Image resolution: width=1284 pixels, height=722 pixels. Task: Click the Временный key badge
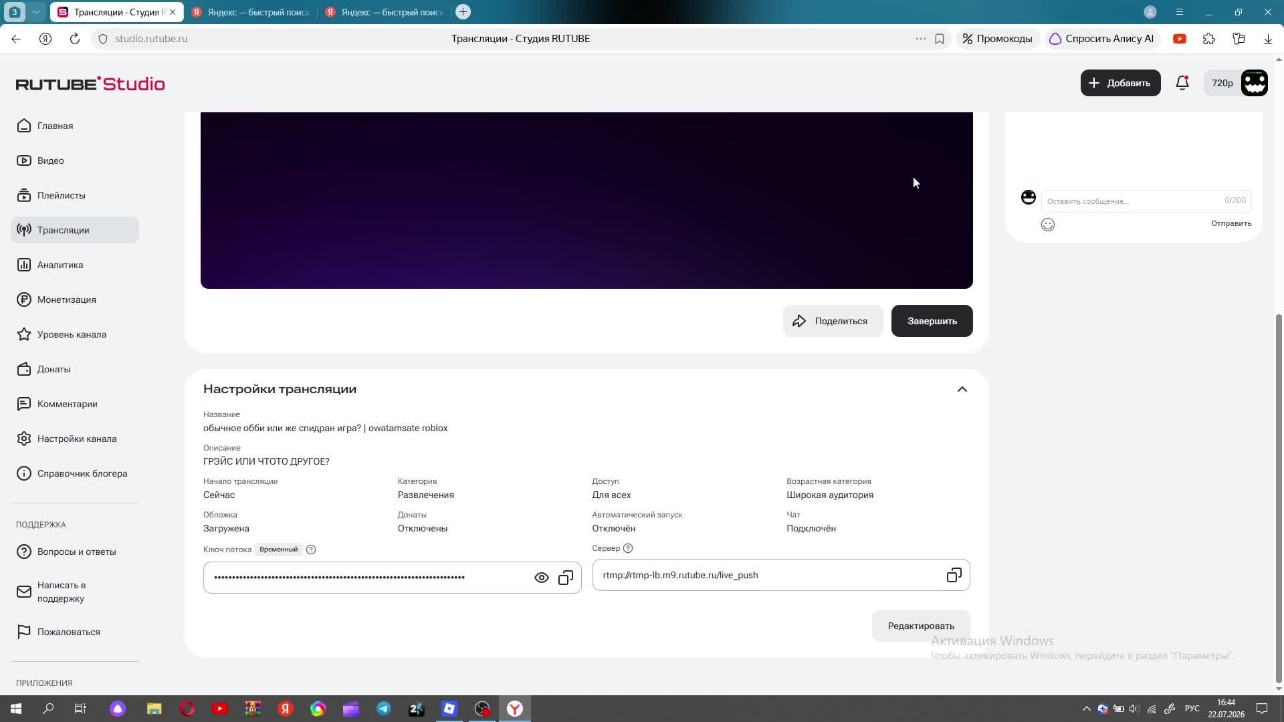pos(279,550)
